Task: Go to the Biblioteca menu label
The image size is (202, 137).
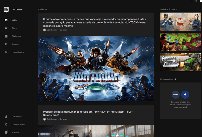Action: pyautogui.click(x=16, y=36)
